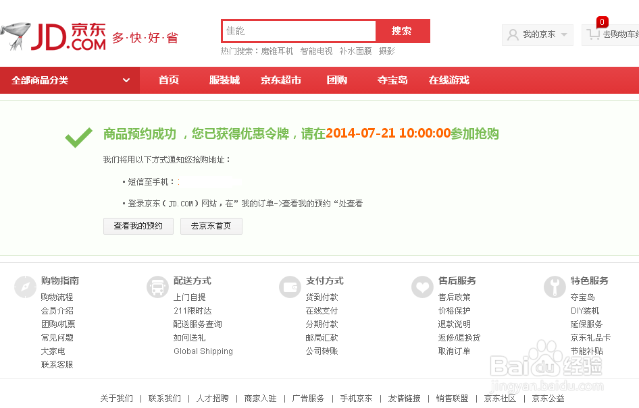Open the 购物流程 link
Viewport: 639px width, 408px height.
pyautogui.click(x=57, y=297)
